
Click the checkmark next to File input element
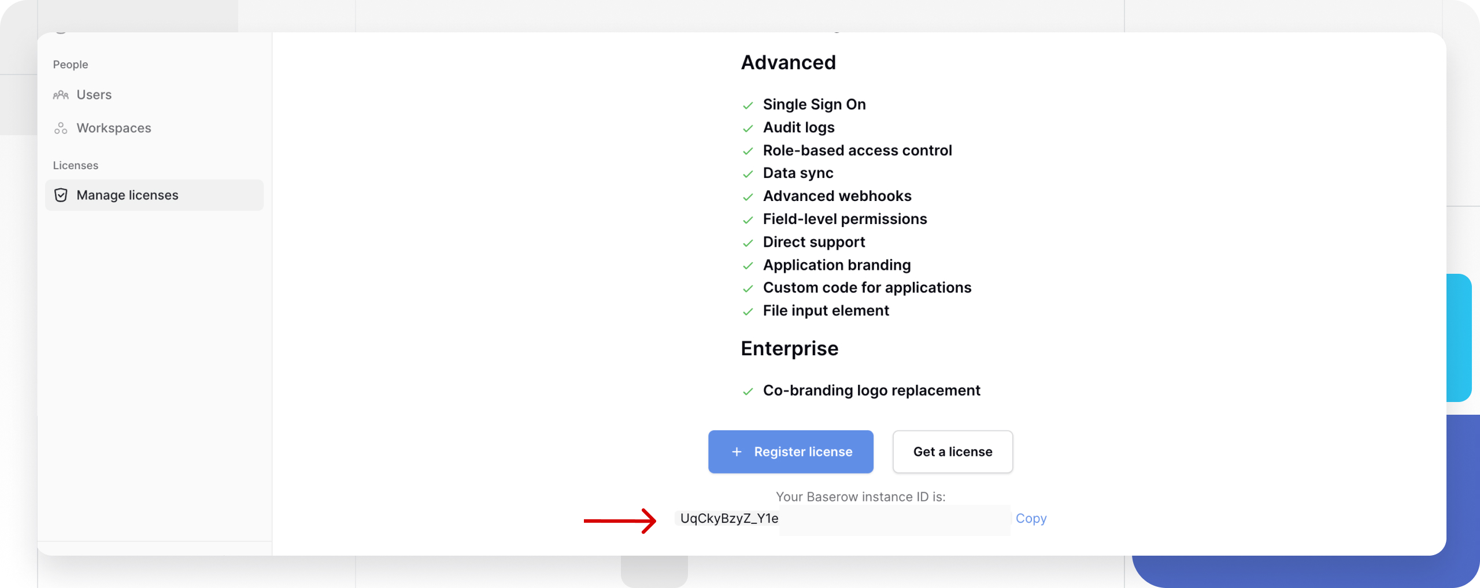coord(748,312)
